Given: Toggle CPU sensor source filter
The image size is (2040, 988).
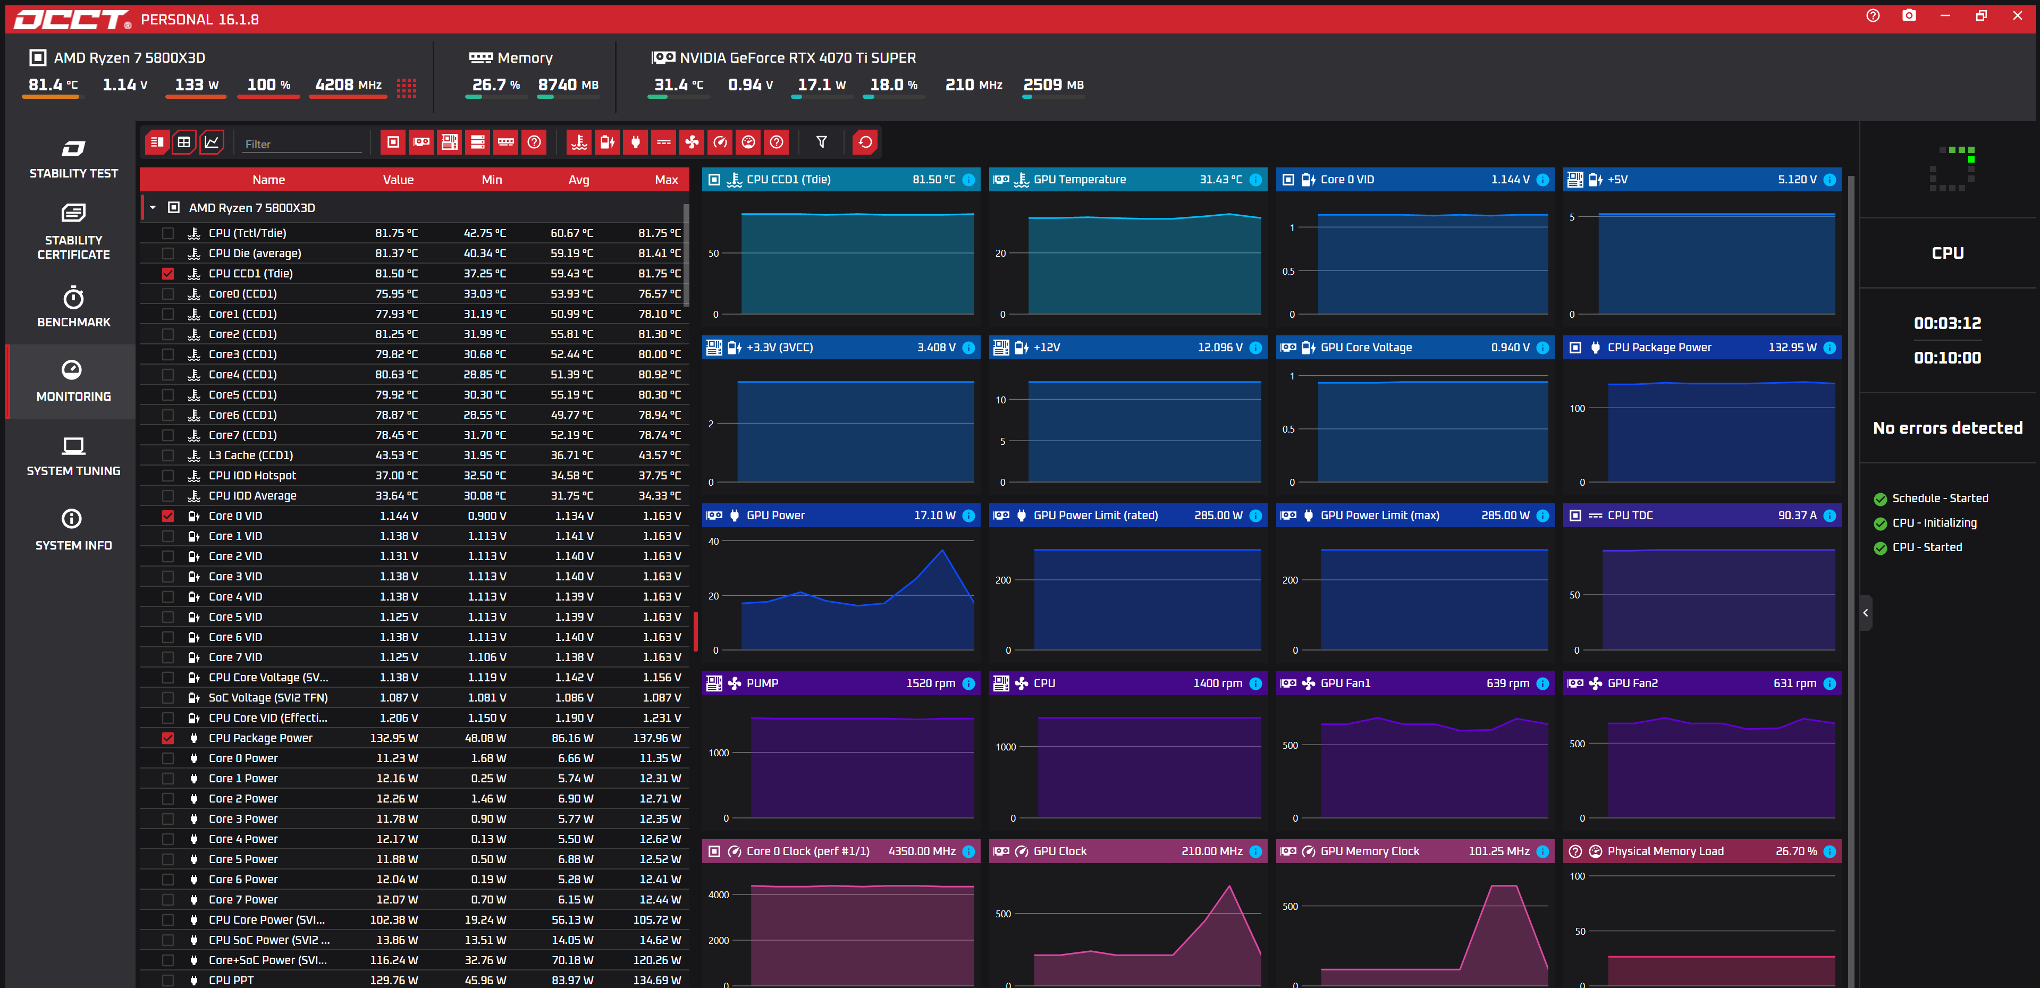Looking at the screenshot, I should pyautogui.click(x=393, y=142).
